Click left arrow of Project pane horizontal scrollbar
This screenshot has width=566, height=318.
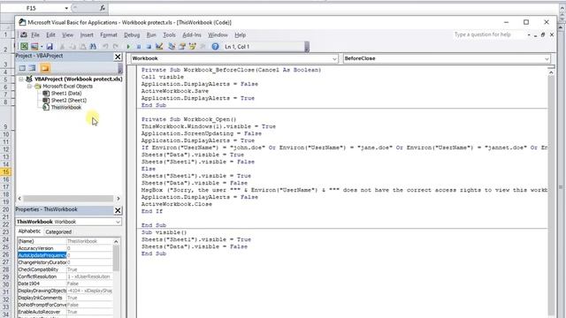19,198
